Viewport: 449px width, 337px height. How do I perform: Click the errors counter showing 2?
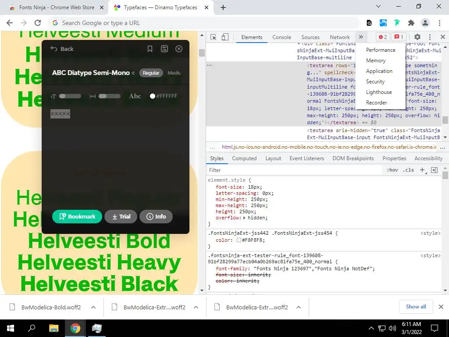pyautogui.click(x=383, y=37)
